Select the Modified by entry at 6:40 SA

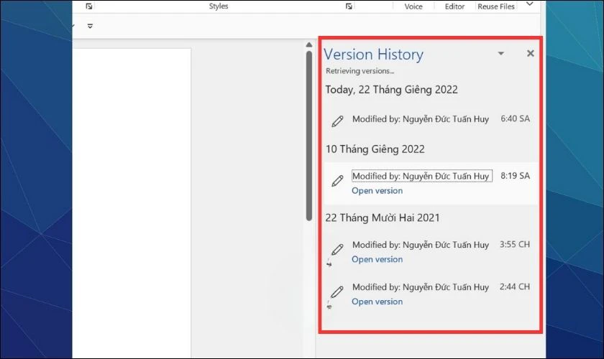click(421, 119)
